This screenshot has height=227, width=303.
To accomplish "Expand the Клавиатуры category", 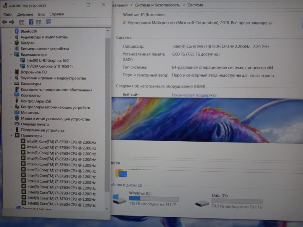I will [x=11, y=84].
